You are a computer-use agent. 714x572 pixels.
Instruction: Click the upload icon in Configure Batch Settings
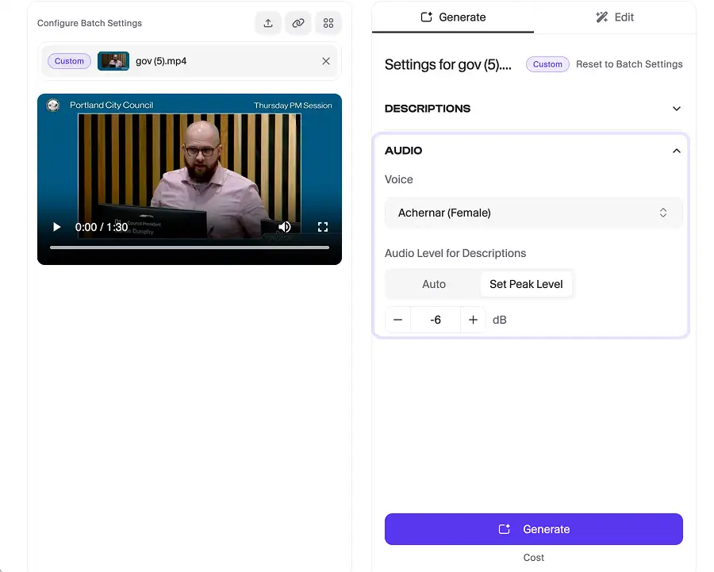tap(267, 23)
